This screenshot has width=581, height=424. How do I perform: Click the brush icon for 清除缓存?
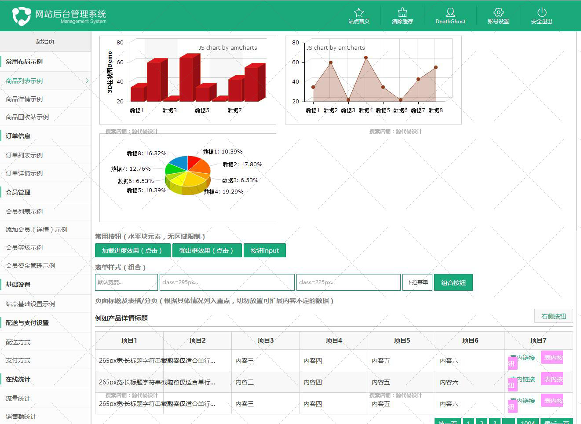click(x=402, y=12)
